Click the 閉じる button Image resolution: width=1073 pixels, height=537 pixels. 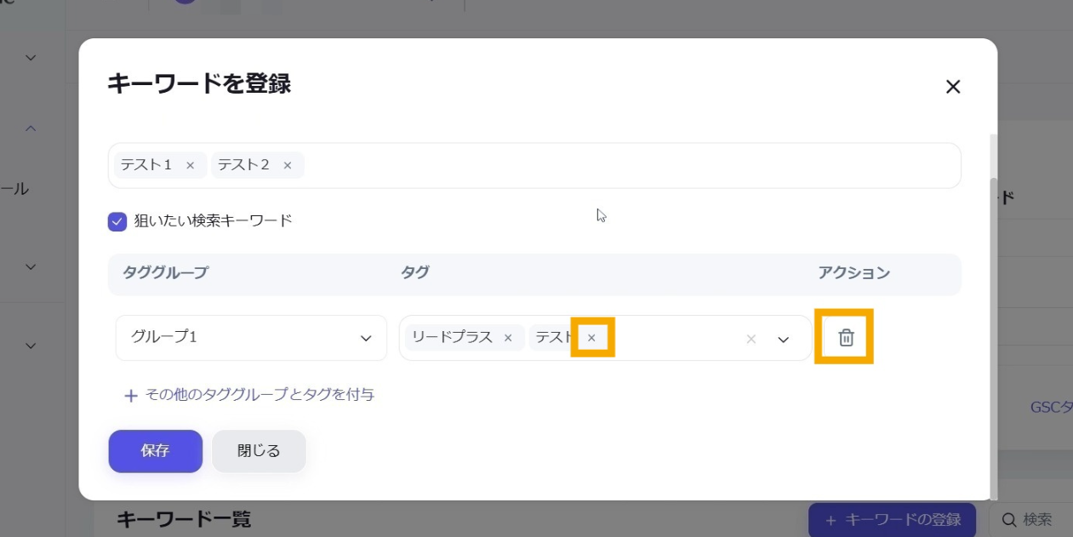tap(259, 451)
